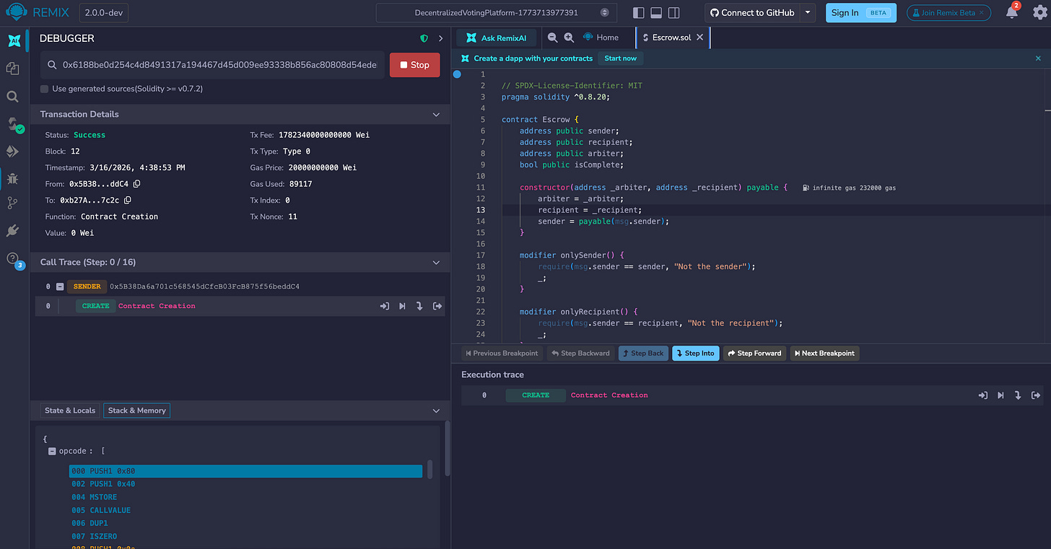
Task: Open Connect to GitHub dropdown arrow
Action: click(808, 12)
